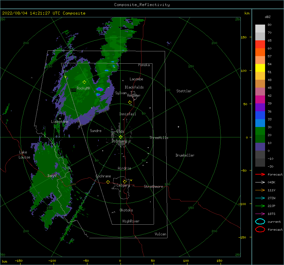Image resolution: width=284 pixels, height=265 pixels.
Task: Click the Sylvan label
Action: click(x=121, y=93)
